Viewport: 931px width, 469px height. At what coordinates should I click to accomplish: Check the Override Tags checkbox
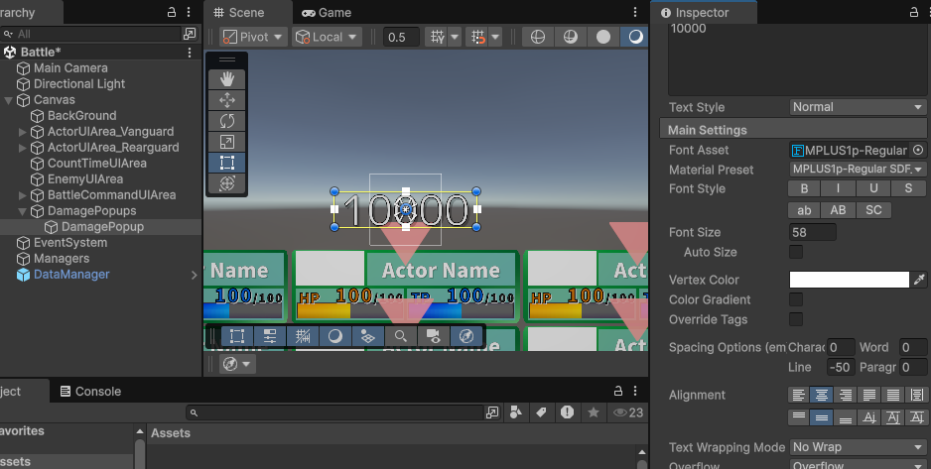tap(796, 319)
